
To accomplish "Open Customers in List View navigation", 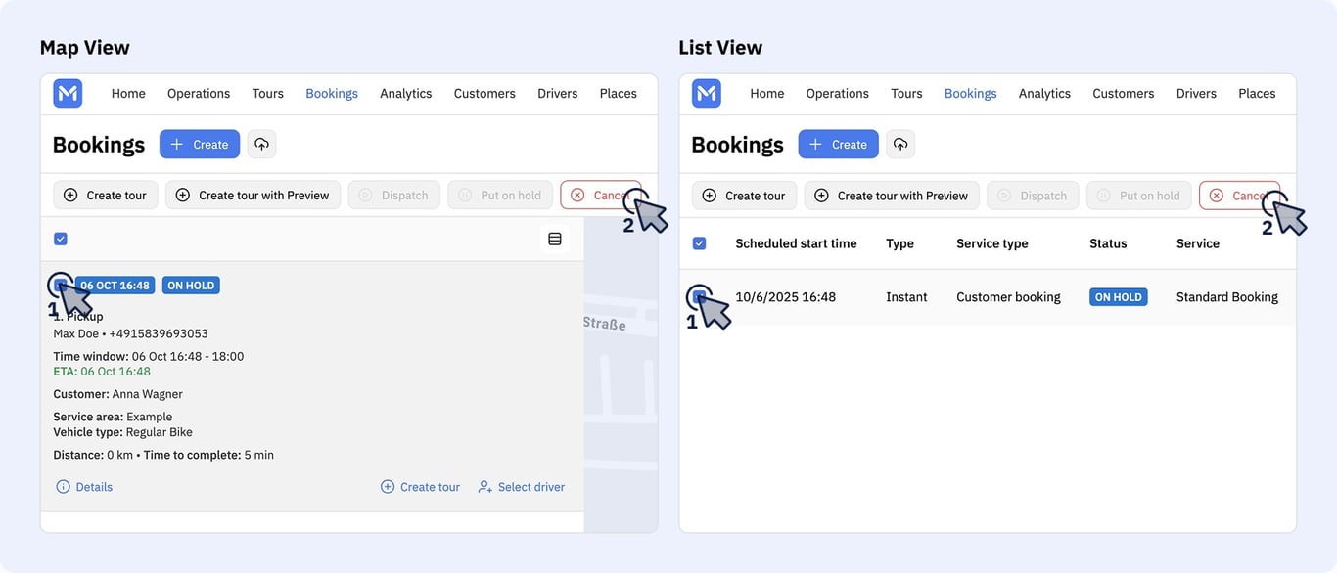I will tap(1124, 94).
